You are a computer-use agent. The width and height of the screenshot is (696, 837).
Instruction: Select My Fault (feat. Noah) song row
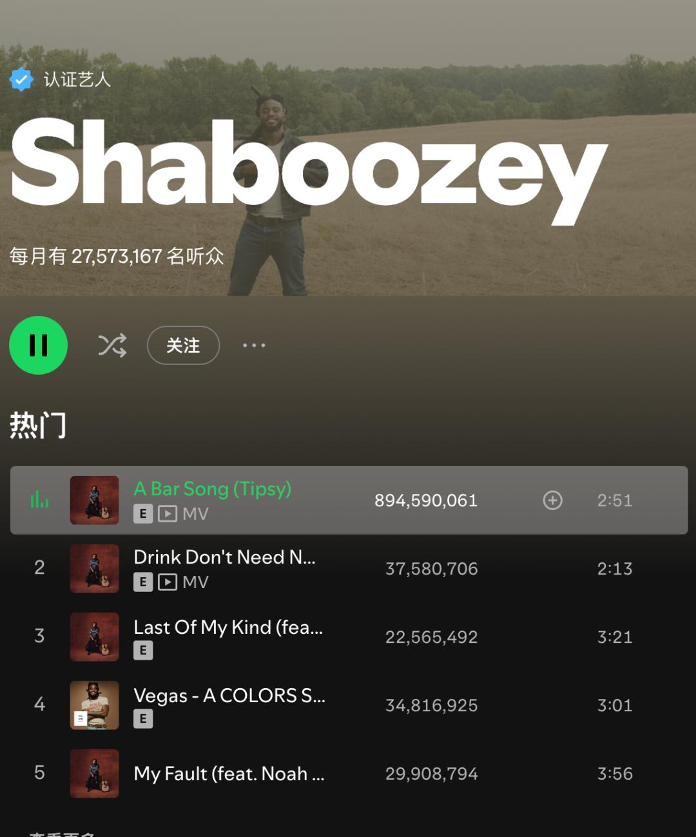[x=349, y=774]
